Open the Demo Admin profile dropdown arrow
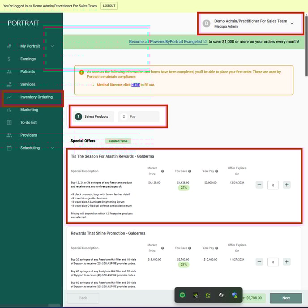This screenshot has width=308, height=308. point(292,24)
